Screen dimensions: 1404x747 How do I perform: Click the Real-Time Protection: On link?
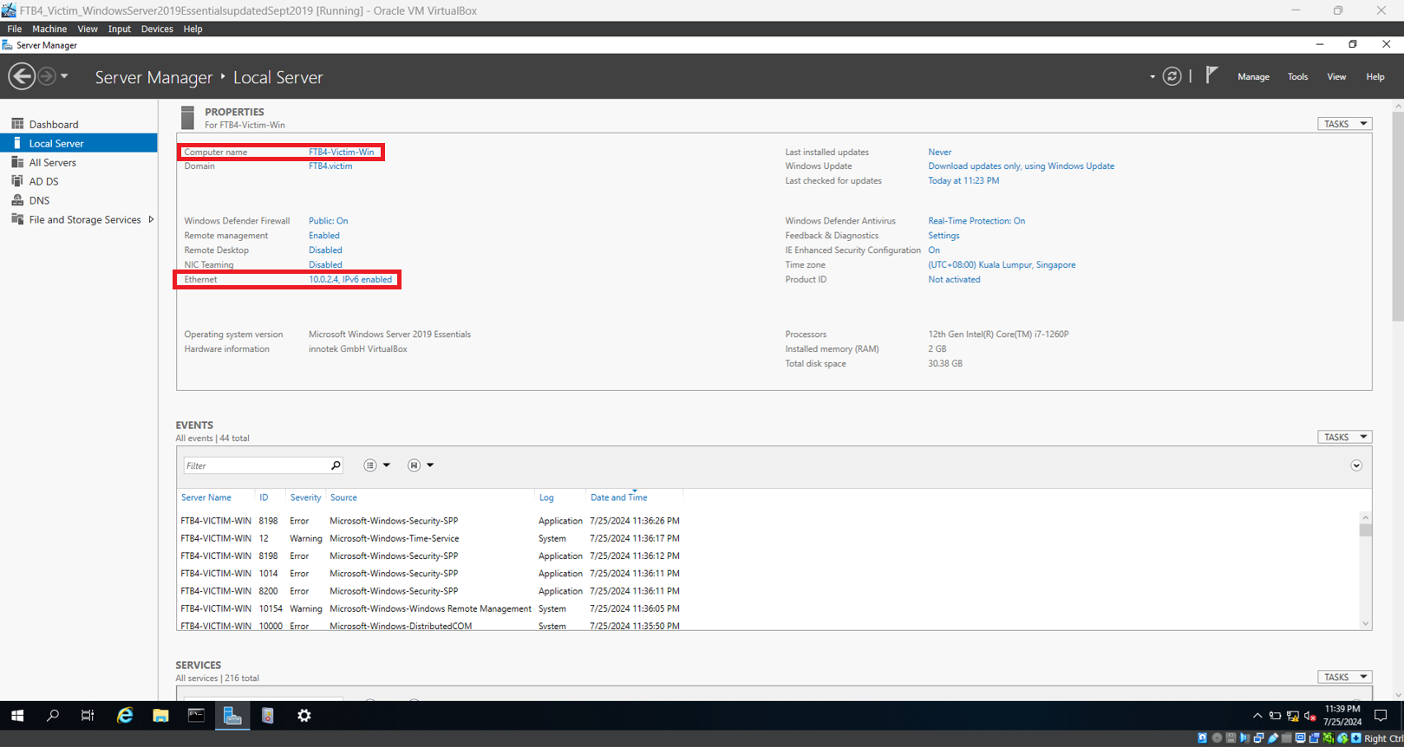(x=976, y=220)
